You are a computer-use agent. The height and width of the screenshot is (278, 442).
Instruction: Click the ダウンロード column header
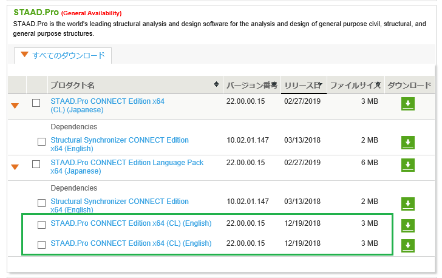pyautogui.click(x=409, y=85)
